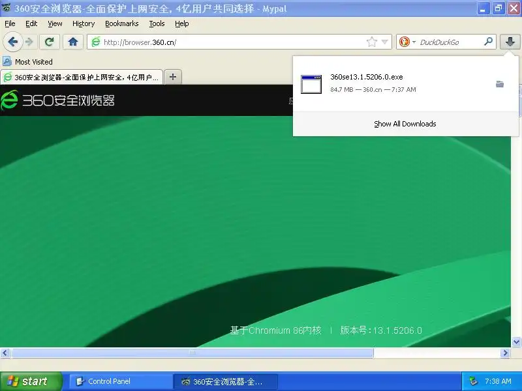Close the Mypal browser window

tap(514, 8)
